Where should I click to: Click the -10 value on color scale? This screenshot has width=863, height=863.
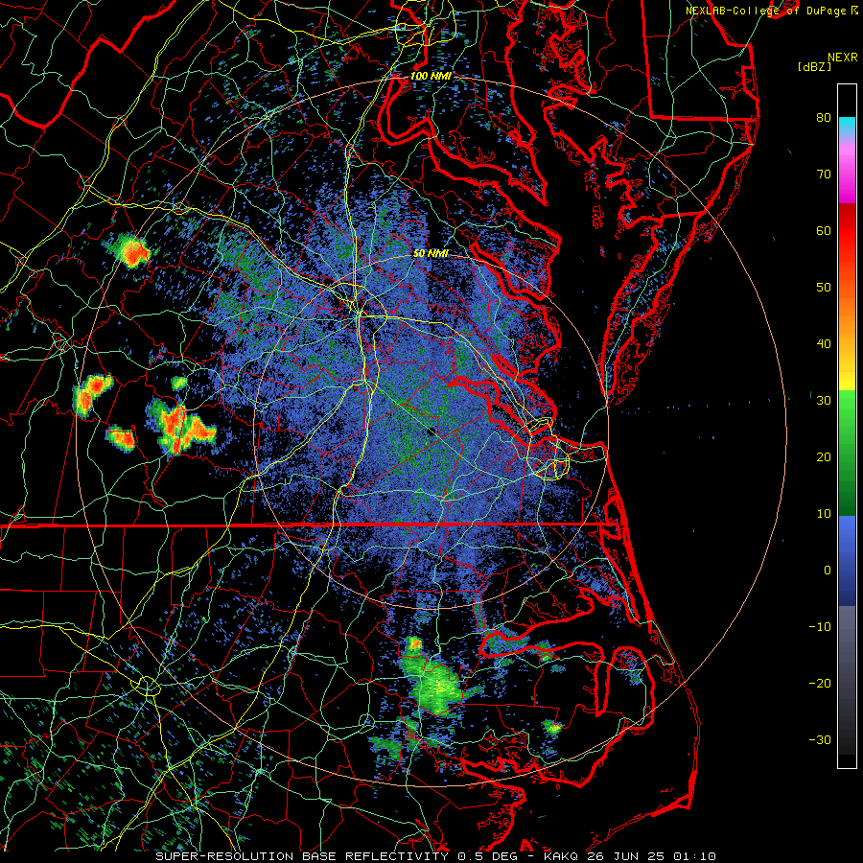[x=820, y=627]
